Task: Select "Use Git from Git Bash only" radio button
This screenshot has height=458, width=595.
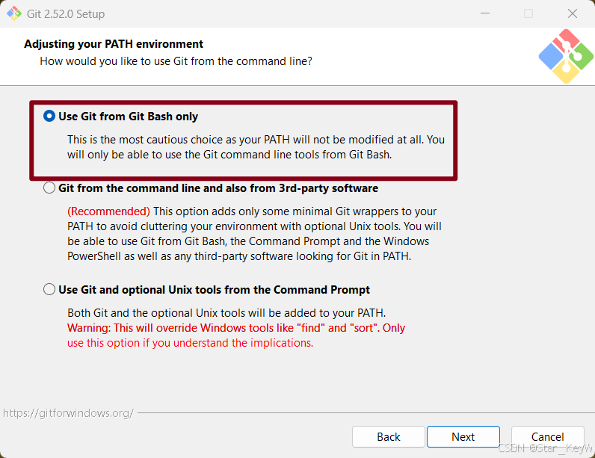Action: click(x=49, y=116)
